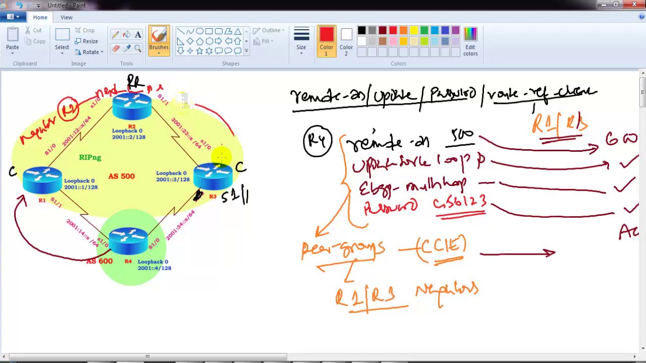The width and height of the screenshot is (646, 363).
Task: Click the Cut command
Action: [x=33, y=30]
